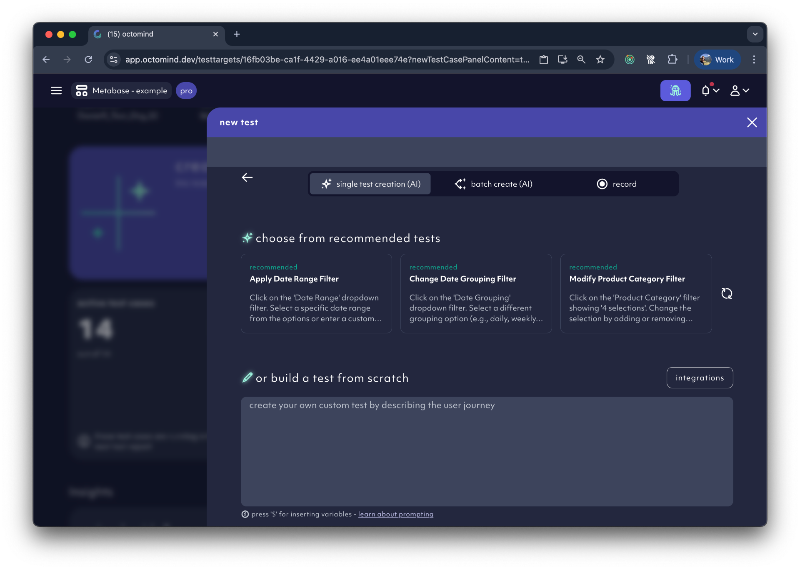Screen dimensions: 800x570
Task: Select batch create (AI) mode
Action: 493,184
